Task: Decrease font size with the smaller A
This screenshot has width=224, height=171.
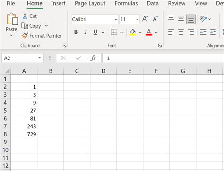Action: 155,19
